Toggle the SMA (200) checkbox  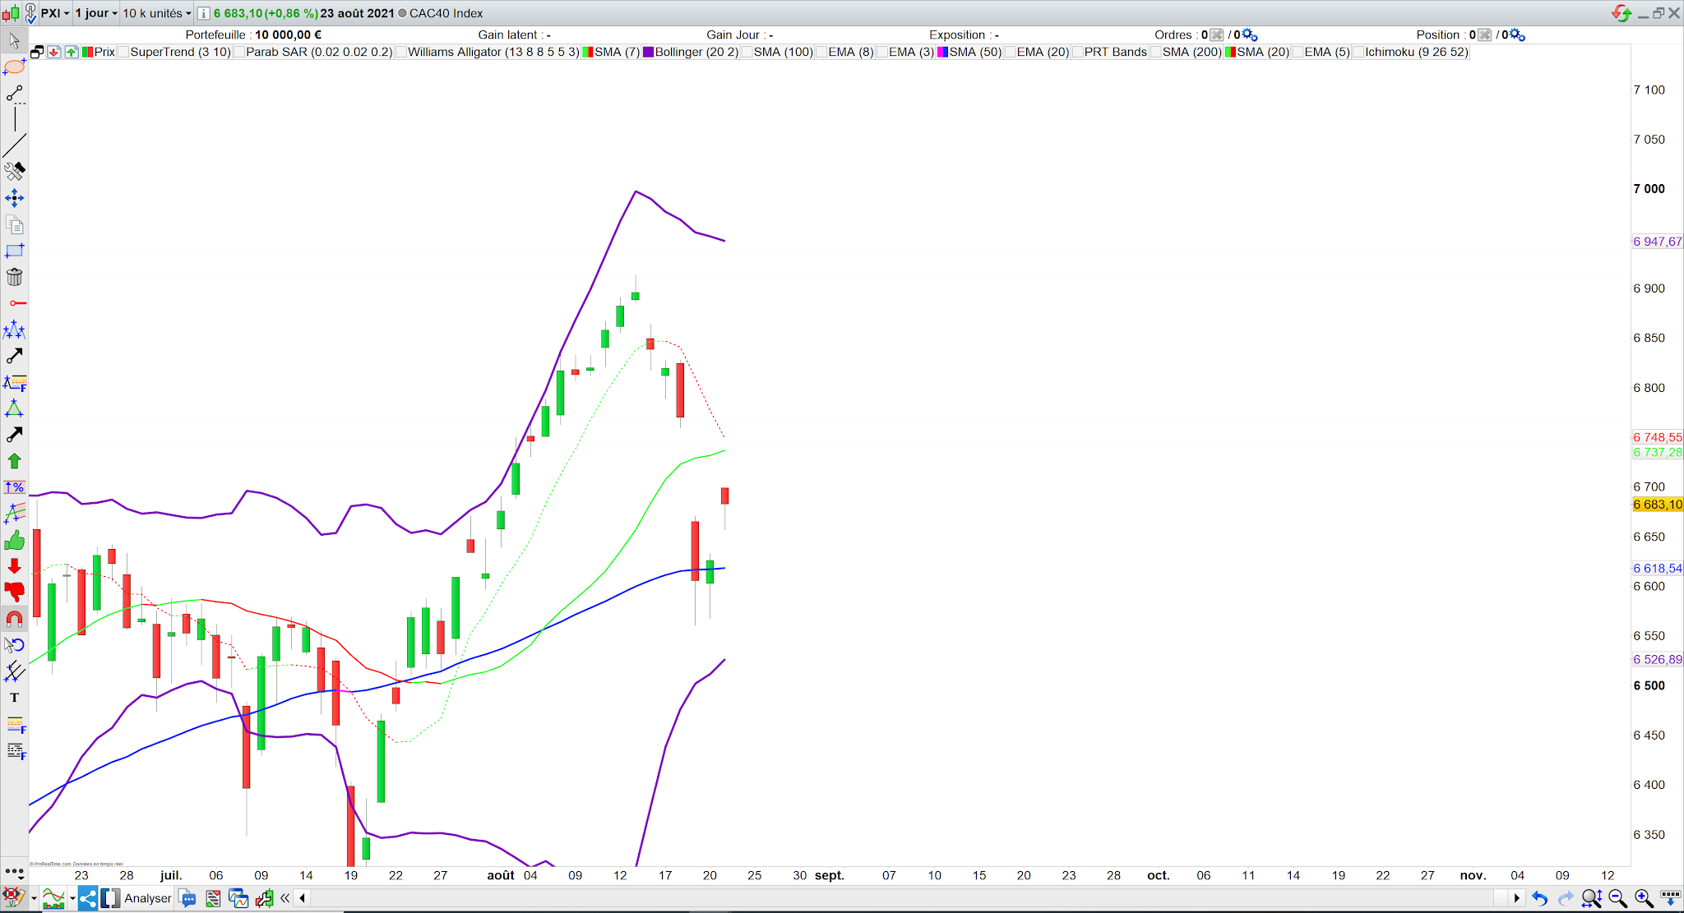point(1155,52)
